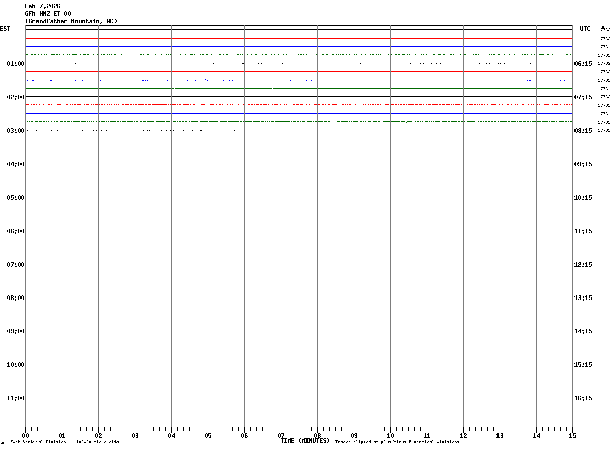Screen dimensions: 613x449
Task: Select the 16:15 UTC time label
Action: pyautogui.click(x=583, y=398)
